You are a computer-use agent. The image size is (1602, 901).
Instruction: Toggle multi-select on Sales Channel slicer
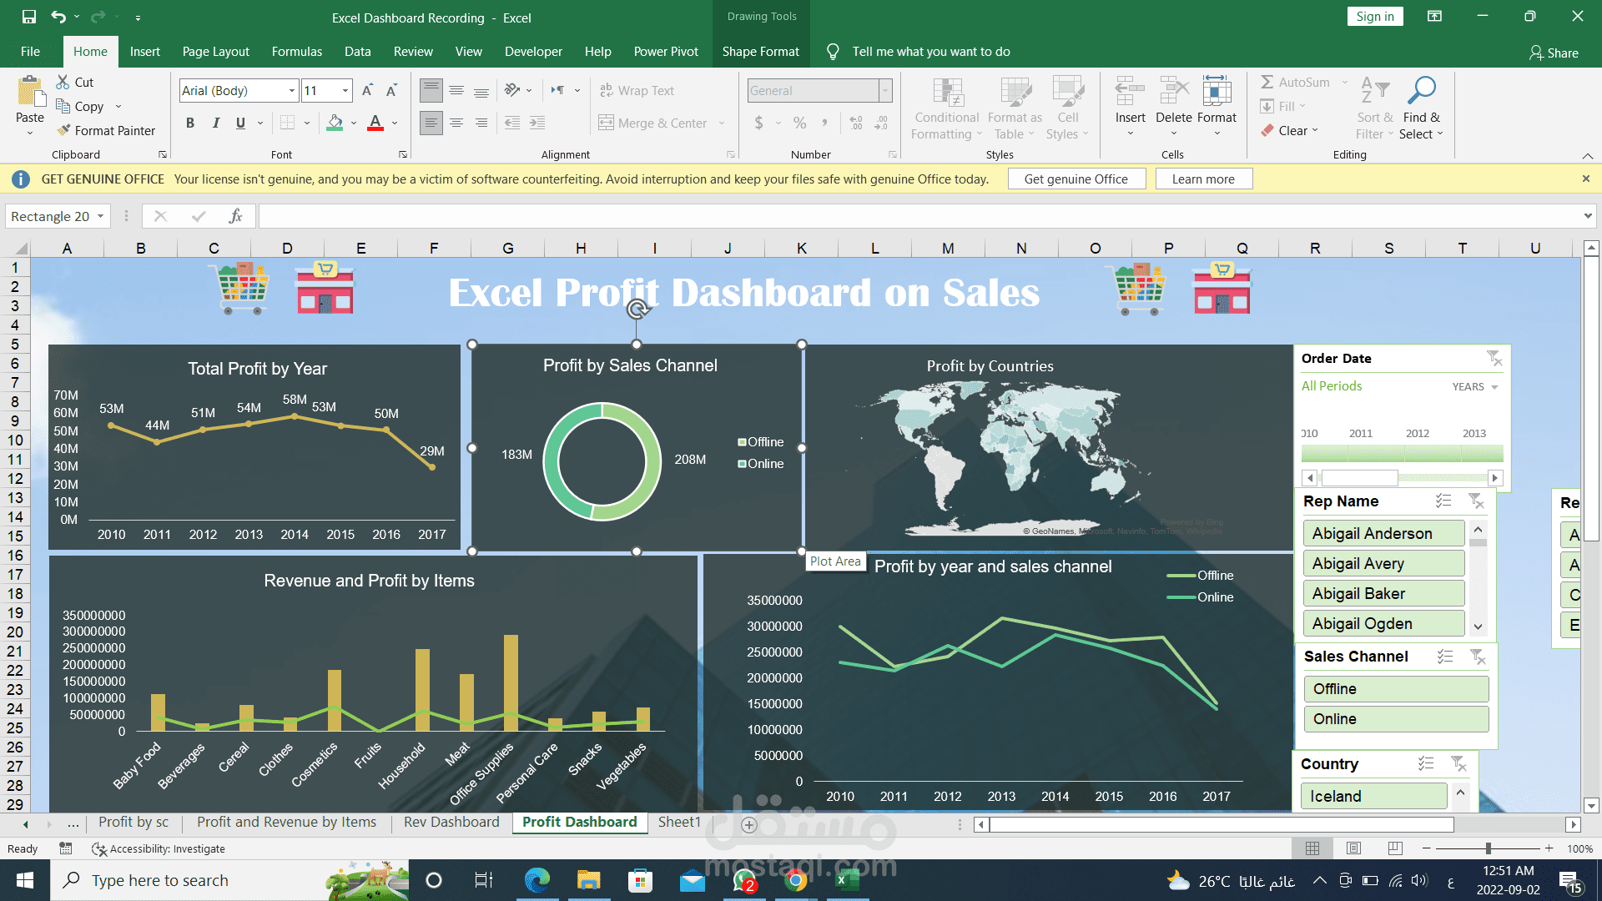pyautogui.click(x=1445, y=657)
